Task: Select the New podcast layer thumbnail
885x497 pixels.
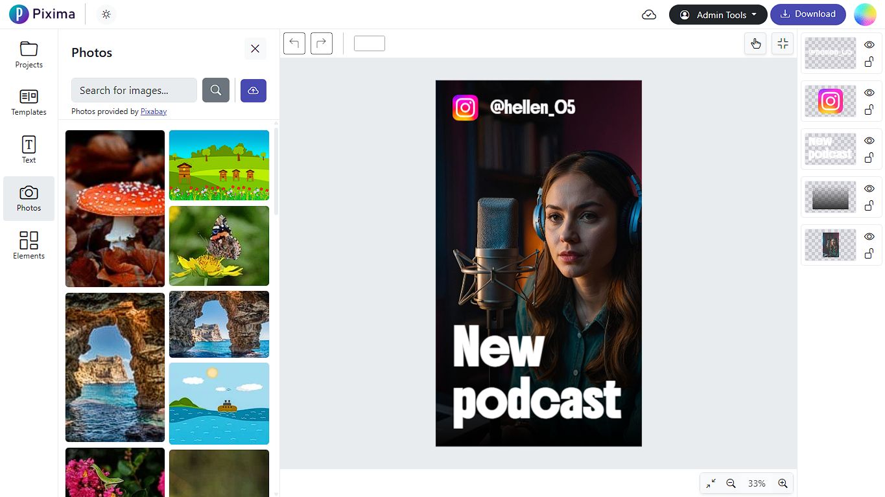Action: click(x=830, y=149)
